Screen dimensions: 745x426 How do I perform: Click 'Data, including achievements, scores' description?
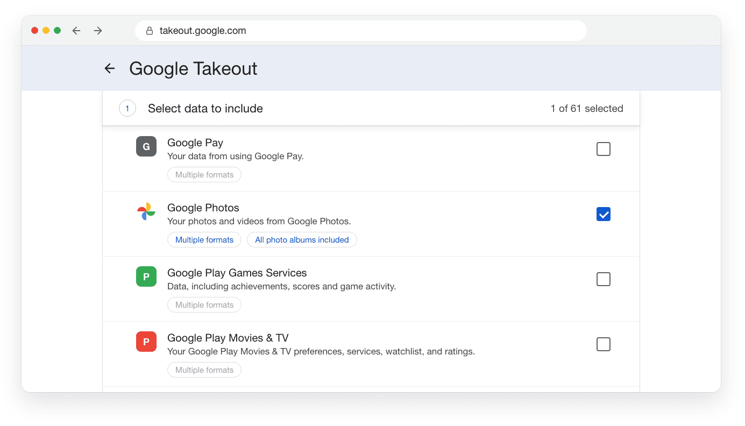click(281, 287)
